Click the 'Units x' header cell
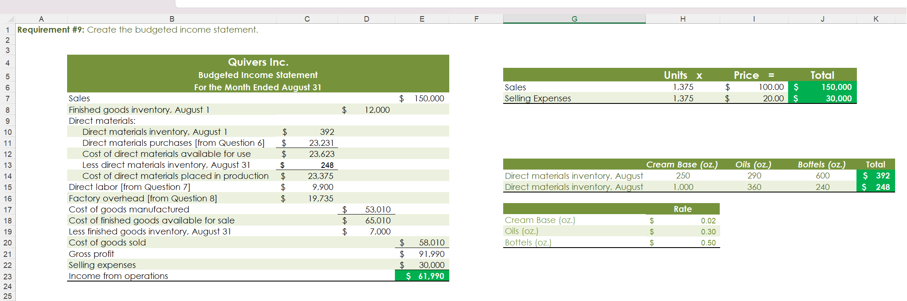Image resolution: width=907 pixels, height=301 pixels. click(682, 75)
